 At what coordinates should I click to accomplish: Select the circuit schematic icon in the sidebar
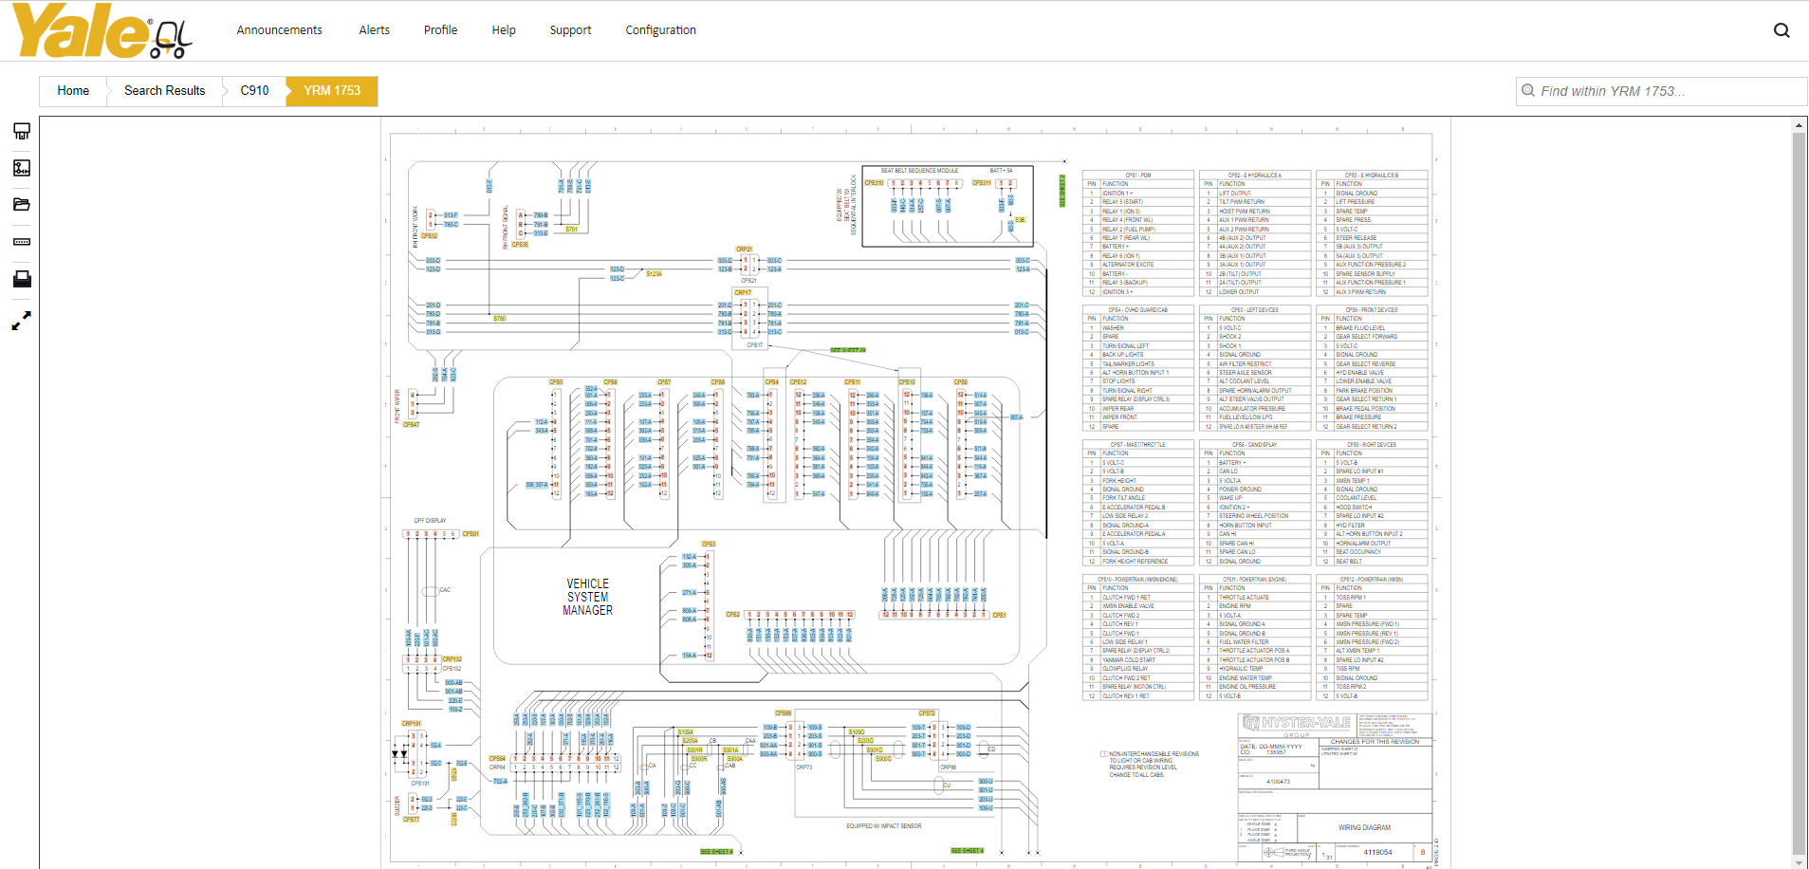click(21, 168)
